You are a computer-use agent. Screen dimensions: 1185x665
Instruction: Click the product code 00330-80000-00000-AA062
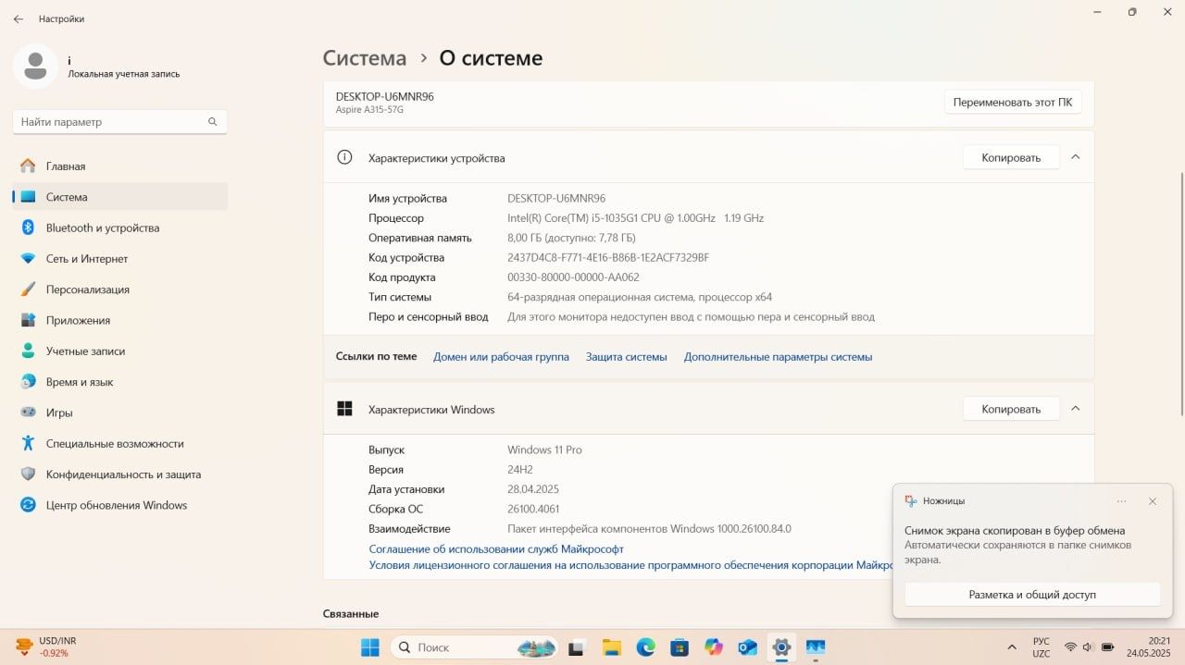(x=573, y=277)
